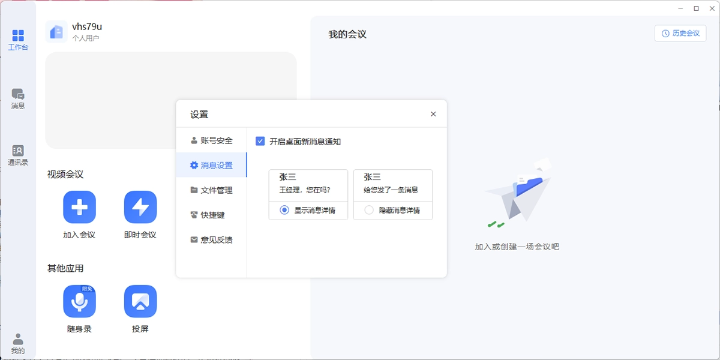Screen dimensions: 720x360
Task: Click the vhs79u profile avatar
Action: pyautogui.click(x=56, y=31)
